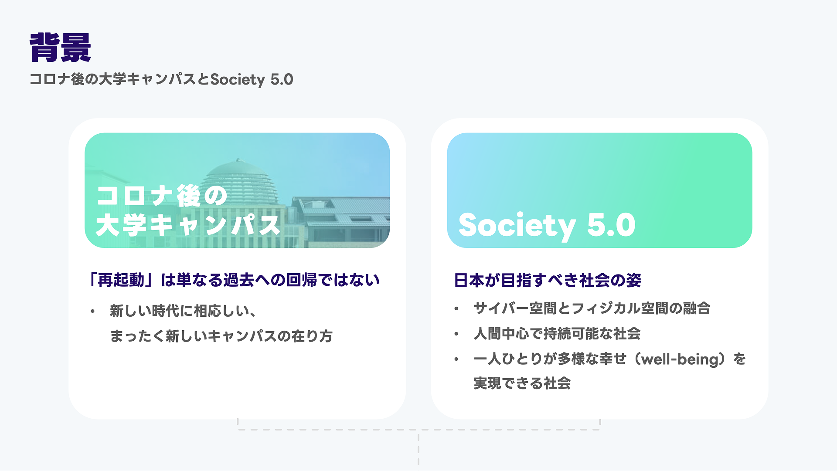
Task: Click the line まったく新しいキャンパスの在り方
Action: tap(221, 336)
